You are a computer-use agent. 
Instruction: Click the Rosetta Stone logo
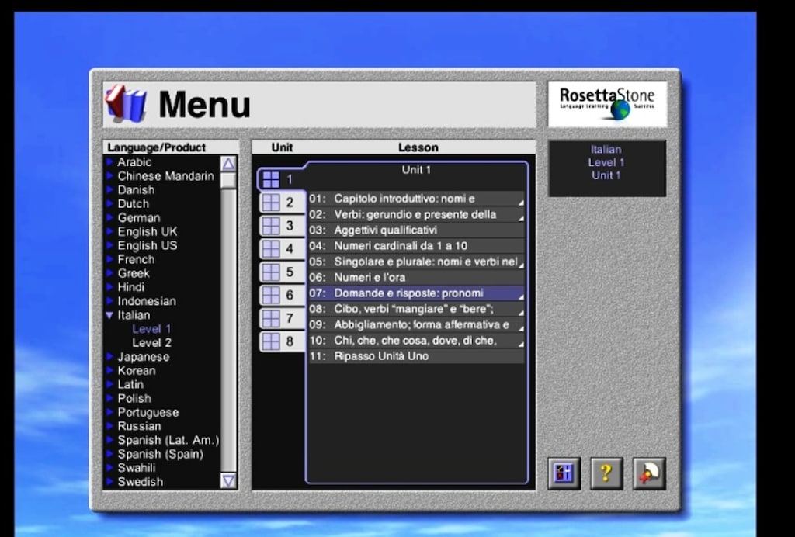607,104
